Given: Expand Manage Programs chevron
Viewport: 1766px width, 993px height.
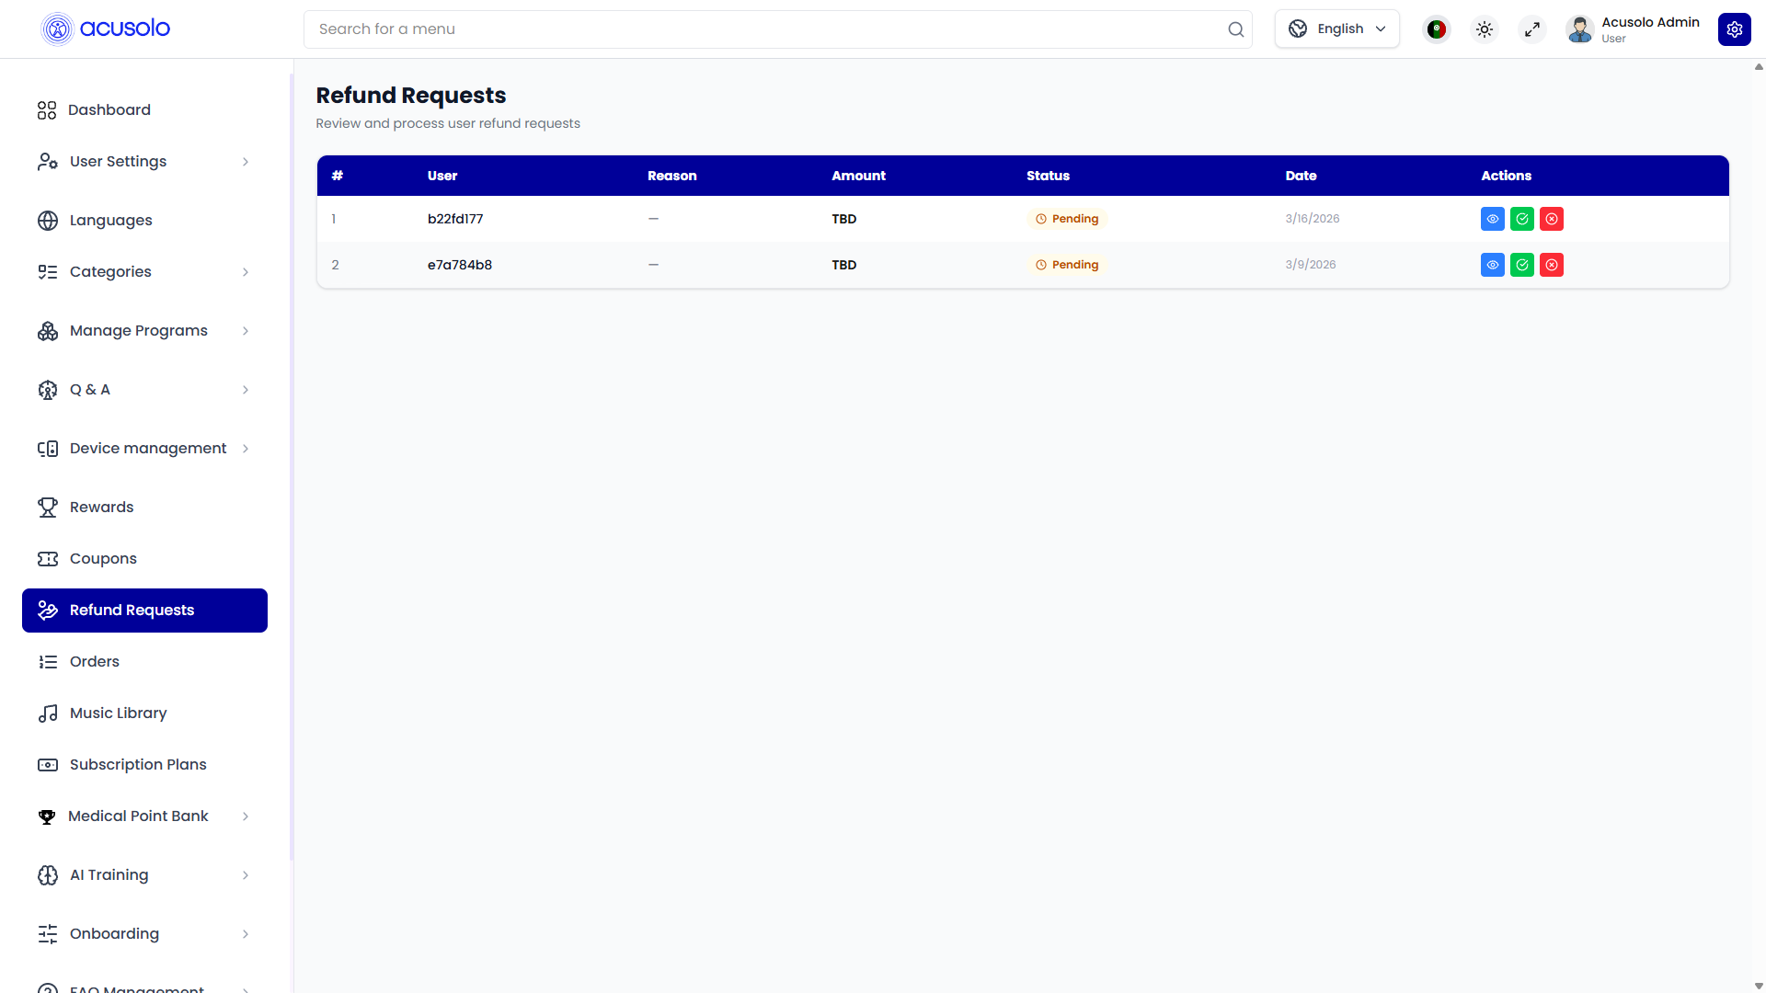Looking at the screenshot, I should pos(246,331).
